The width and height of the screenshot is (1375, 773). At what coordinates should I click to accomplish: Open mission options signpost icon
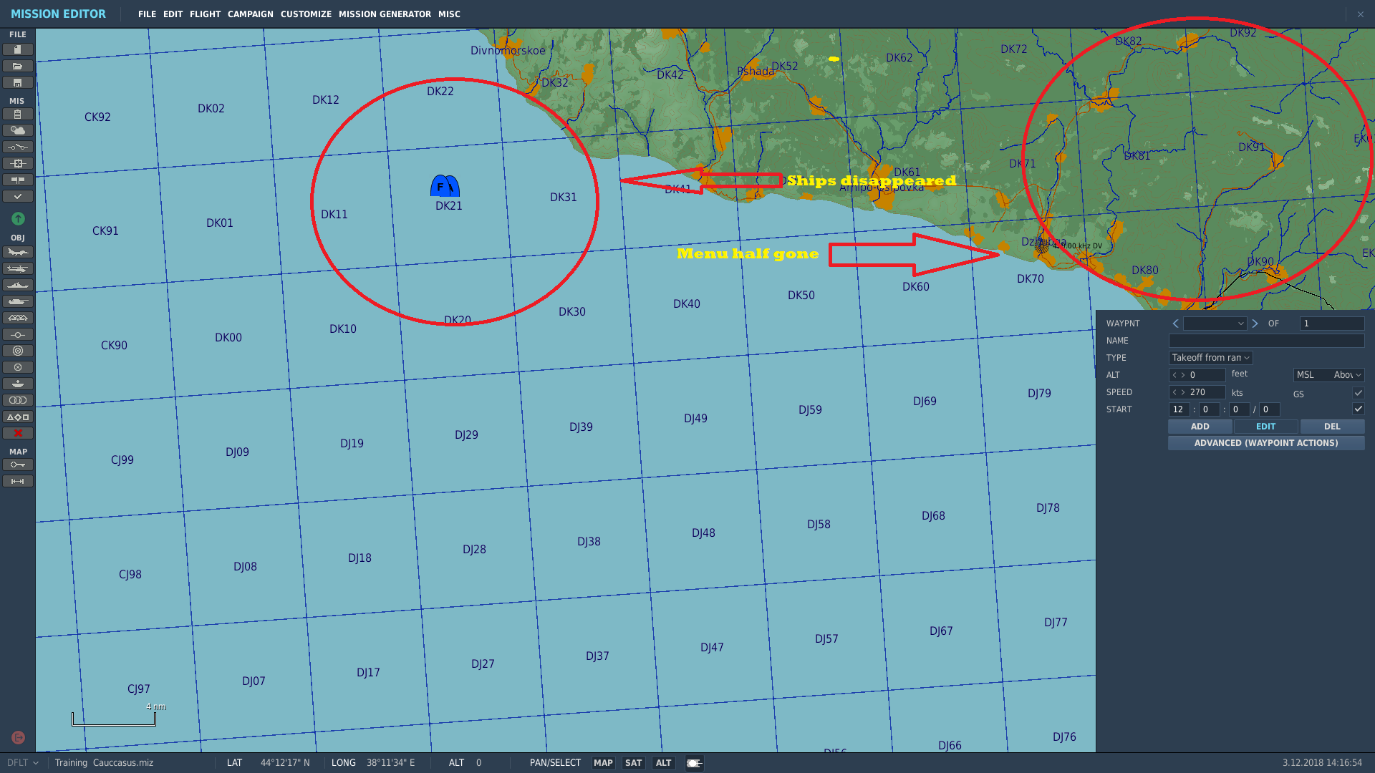18,180
